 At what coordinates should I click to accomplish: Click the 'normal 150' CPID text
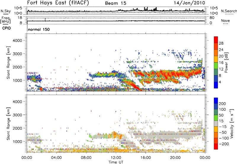[x=39, y=29]
